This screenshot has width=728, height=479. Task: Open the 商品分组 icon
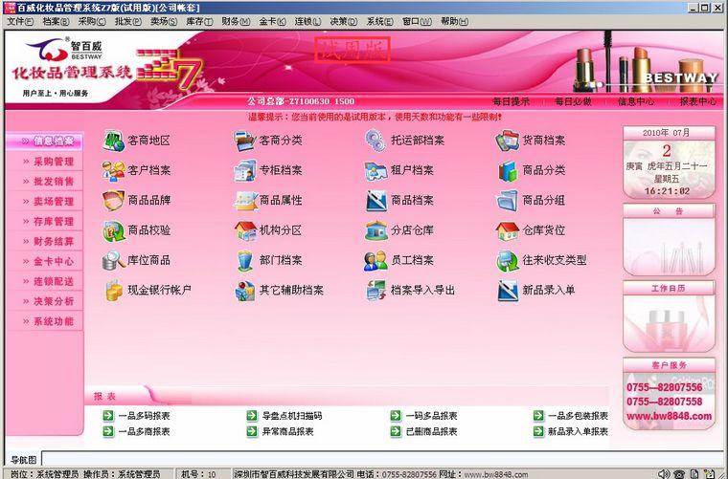coord(507,201)
